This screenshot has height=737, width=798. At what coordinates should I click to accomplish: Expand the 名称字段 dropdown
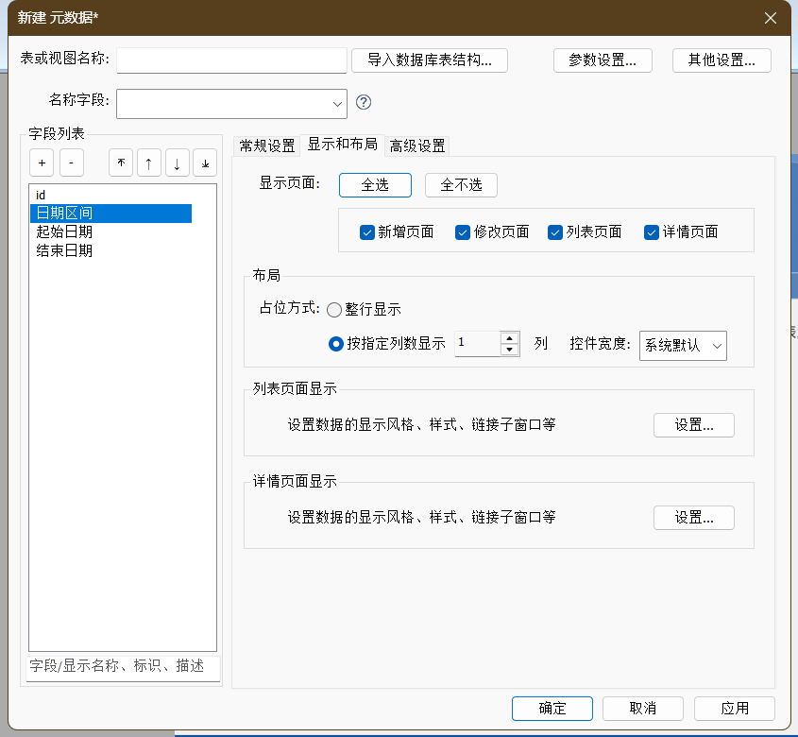pos(337,103)
